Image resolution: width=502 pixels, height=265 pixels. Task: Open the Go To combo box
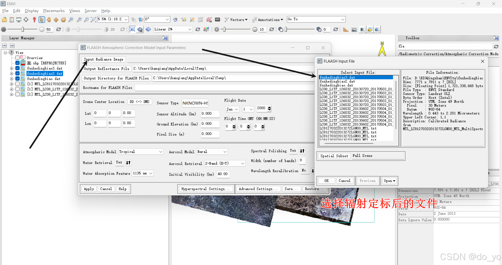(x=316, y=19)
